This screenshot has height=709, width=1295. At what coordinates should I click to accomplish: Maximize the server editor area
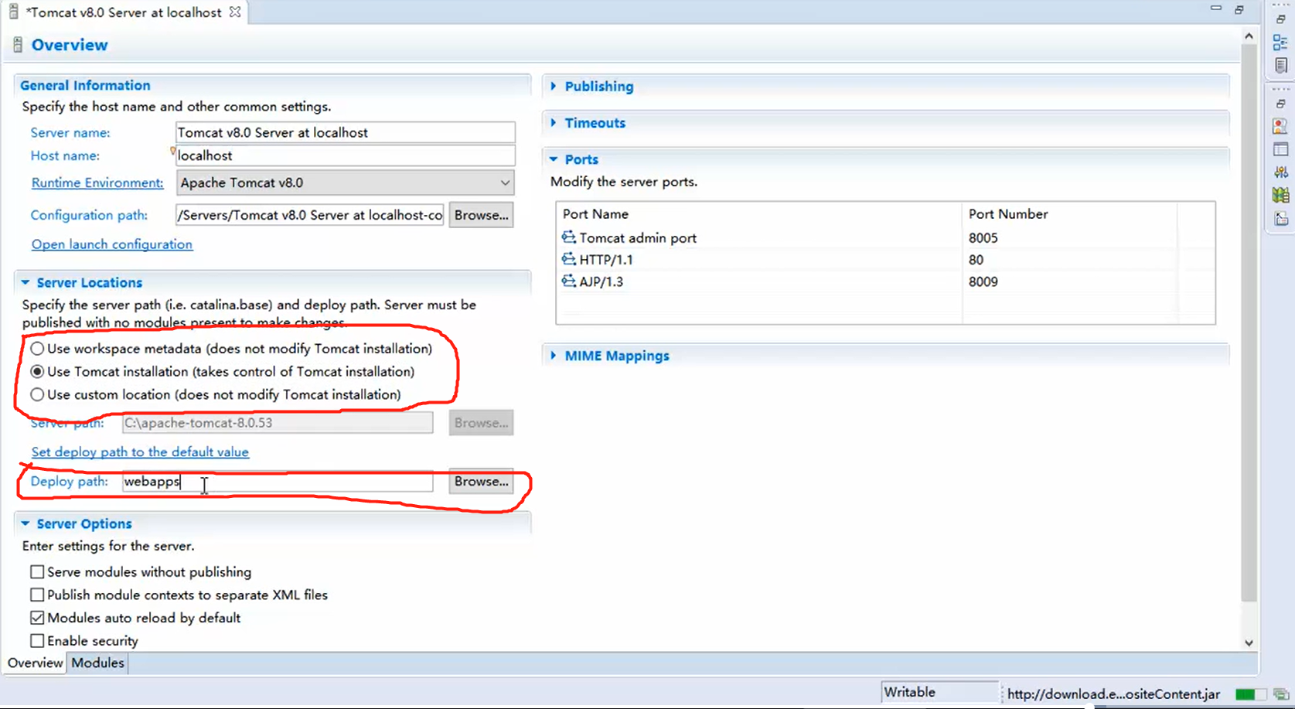(1239, 9)
